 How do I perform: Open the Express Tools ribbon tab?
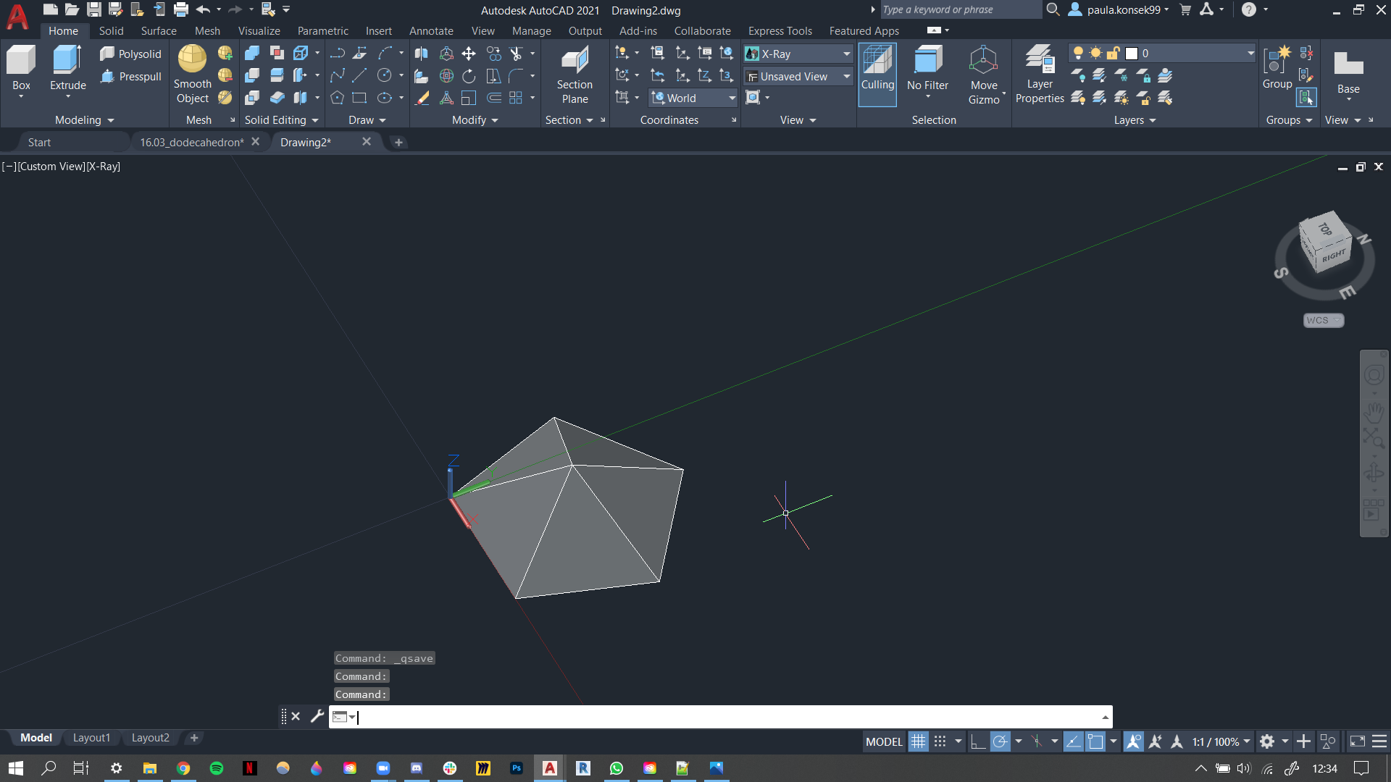pos(780,30)
